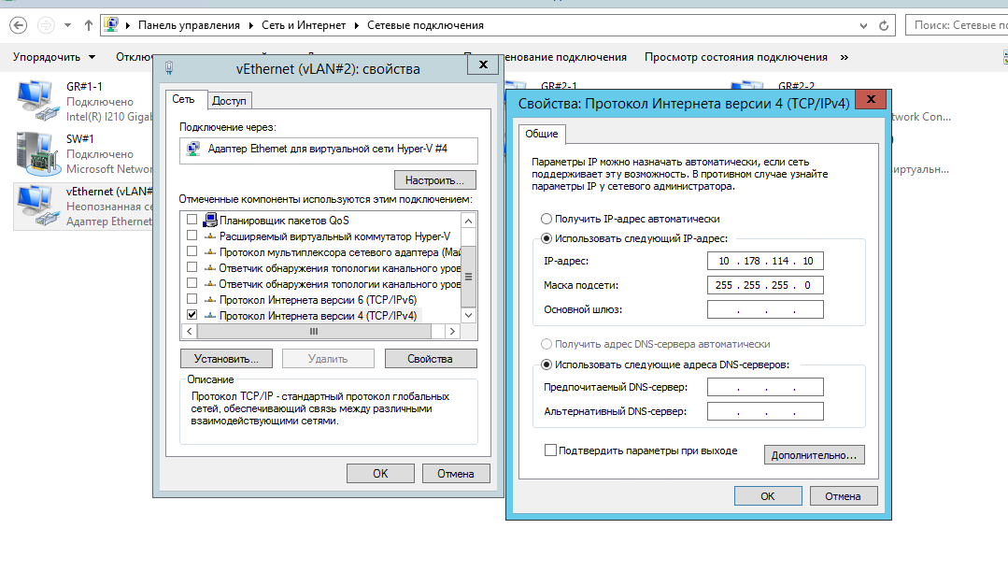Open the 'Упорядочить' menu
The width and height of the screenshot is (1008, 586).
(x=54, y=57)
